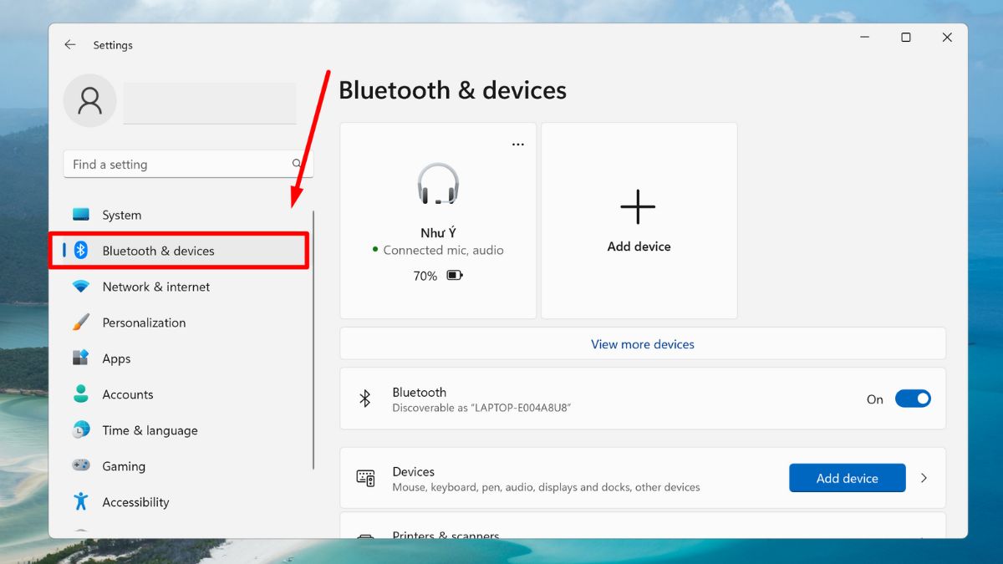Click the Time & language clock icon
1003x564 pixels.
(x=81, y=430)
